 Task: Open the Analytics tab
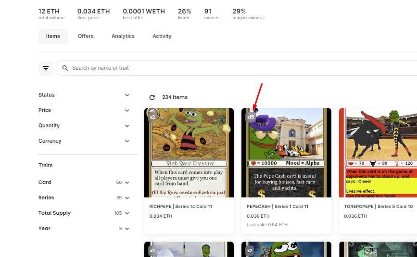tap(123, 36)
